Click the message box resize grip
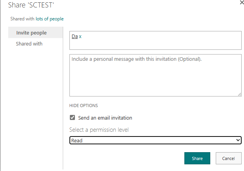 coord(239,94)
